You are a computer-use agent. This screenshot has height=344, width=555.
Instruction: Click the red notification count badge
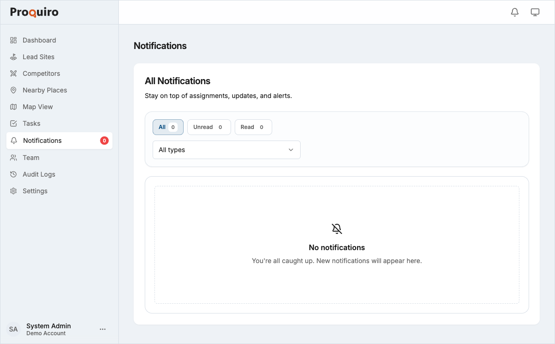click(x=105, y=141)
